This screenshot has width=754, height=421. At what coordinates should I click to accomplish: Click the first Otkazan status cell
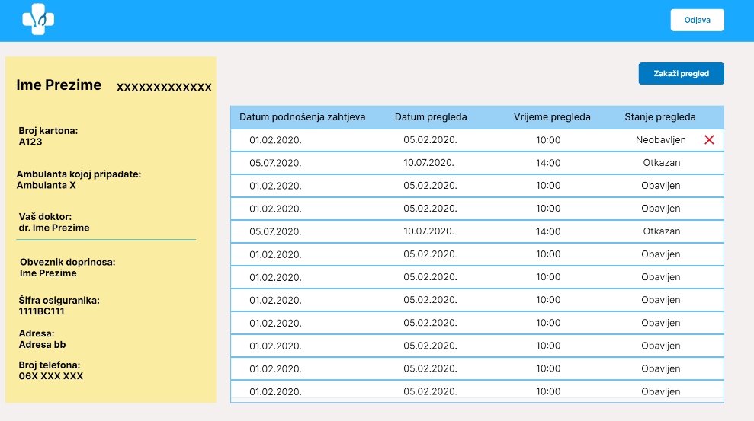(661, 163)
